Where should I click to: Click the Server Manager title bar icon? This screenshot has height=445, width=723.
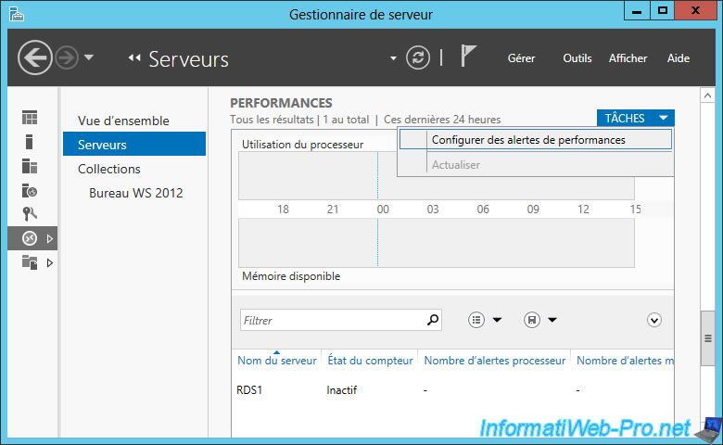(x=16, y=14)
